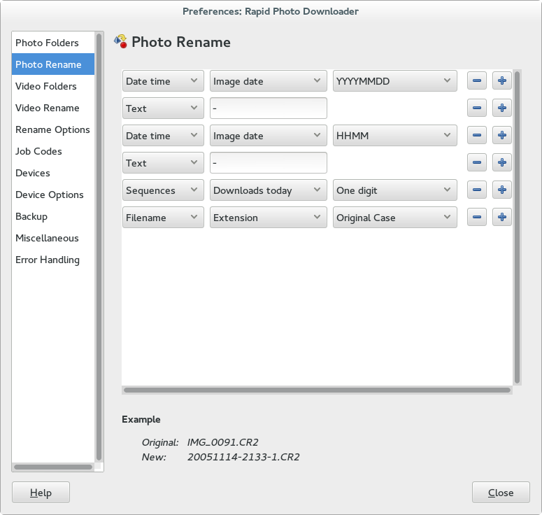Open the first Text type dropdown
Screen dimensions: 542x515
(x=163, y=108)
